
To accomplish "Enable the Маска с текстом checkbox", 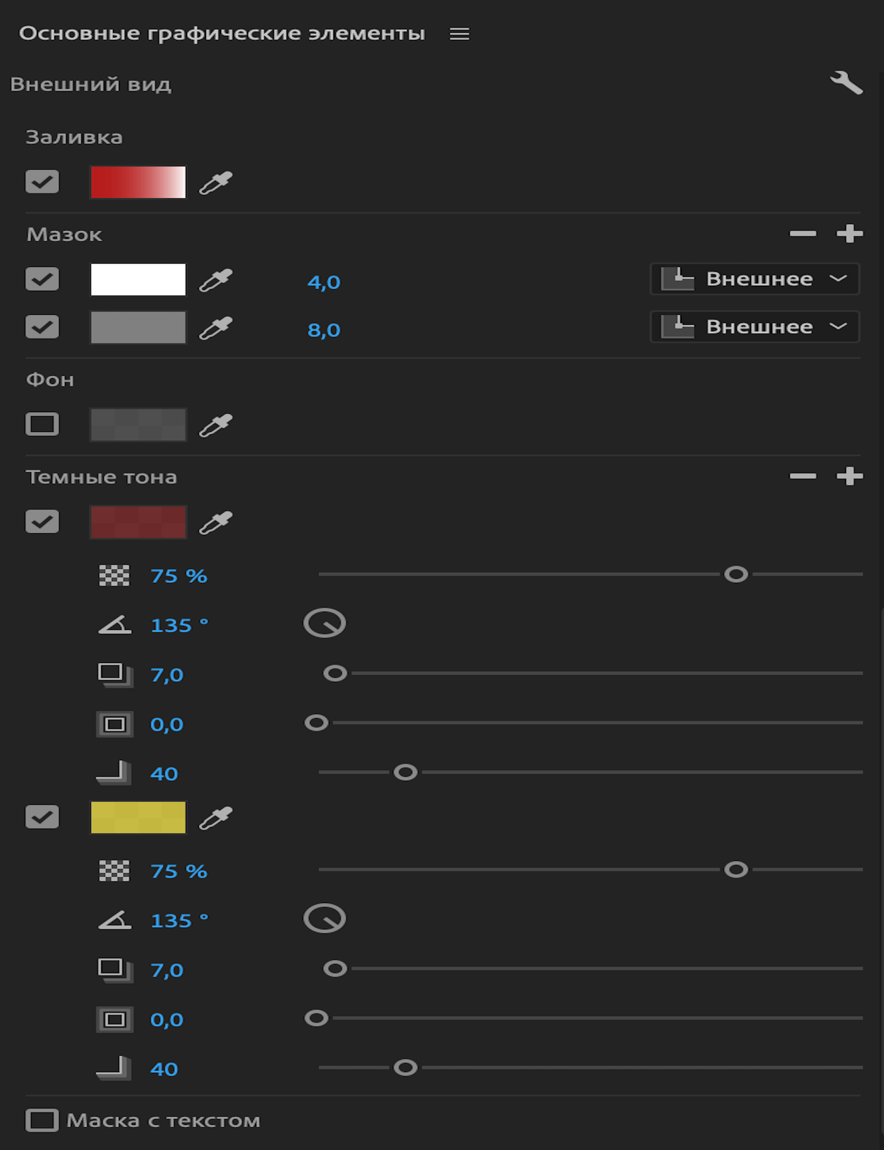I will pos(42,1120).
